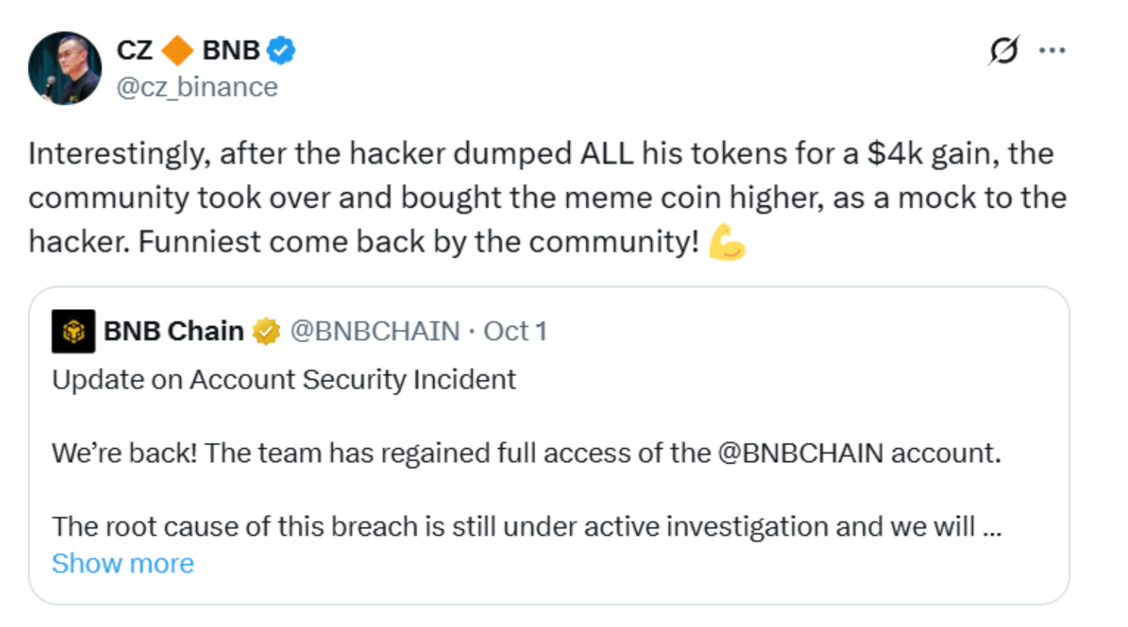Click the gold verified badge
1128x627 pixels.
pos(266,331)
